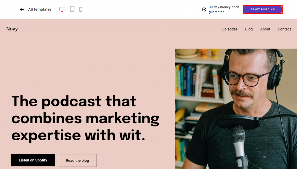Open the Blog navigation link
297x169 pixels.
pos(249,29)
